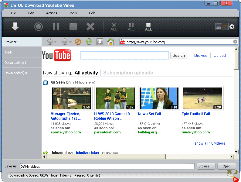Open Manager Ejected video thumbnail

pyautogui.click(x=71, y=98)
